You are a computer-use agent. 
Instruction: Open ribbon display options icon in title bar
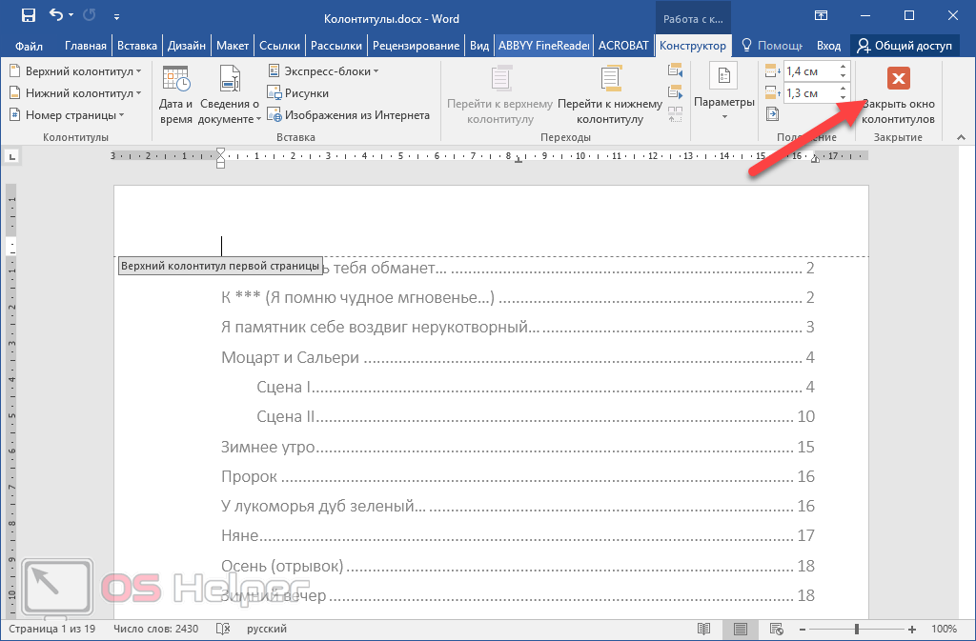821,15
